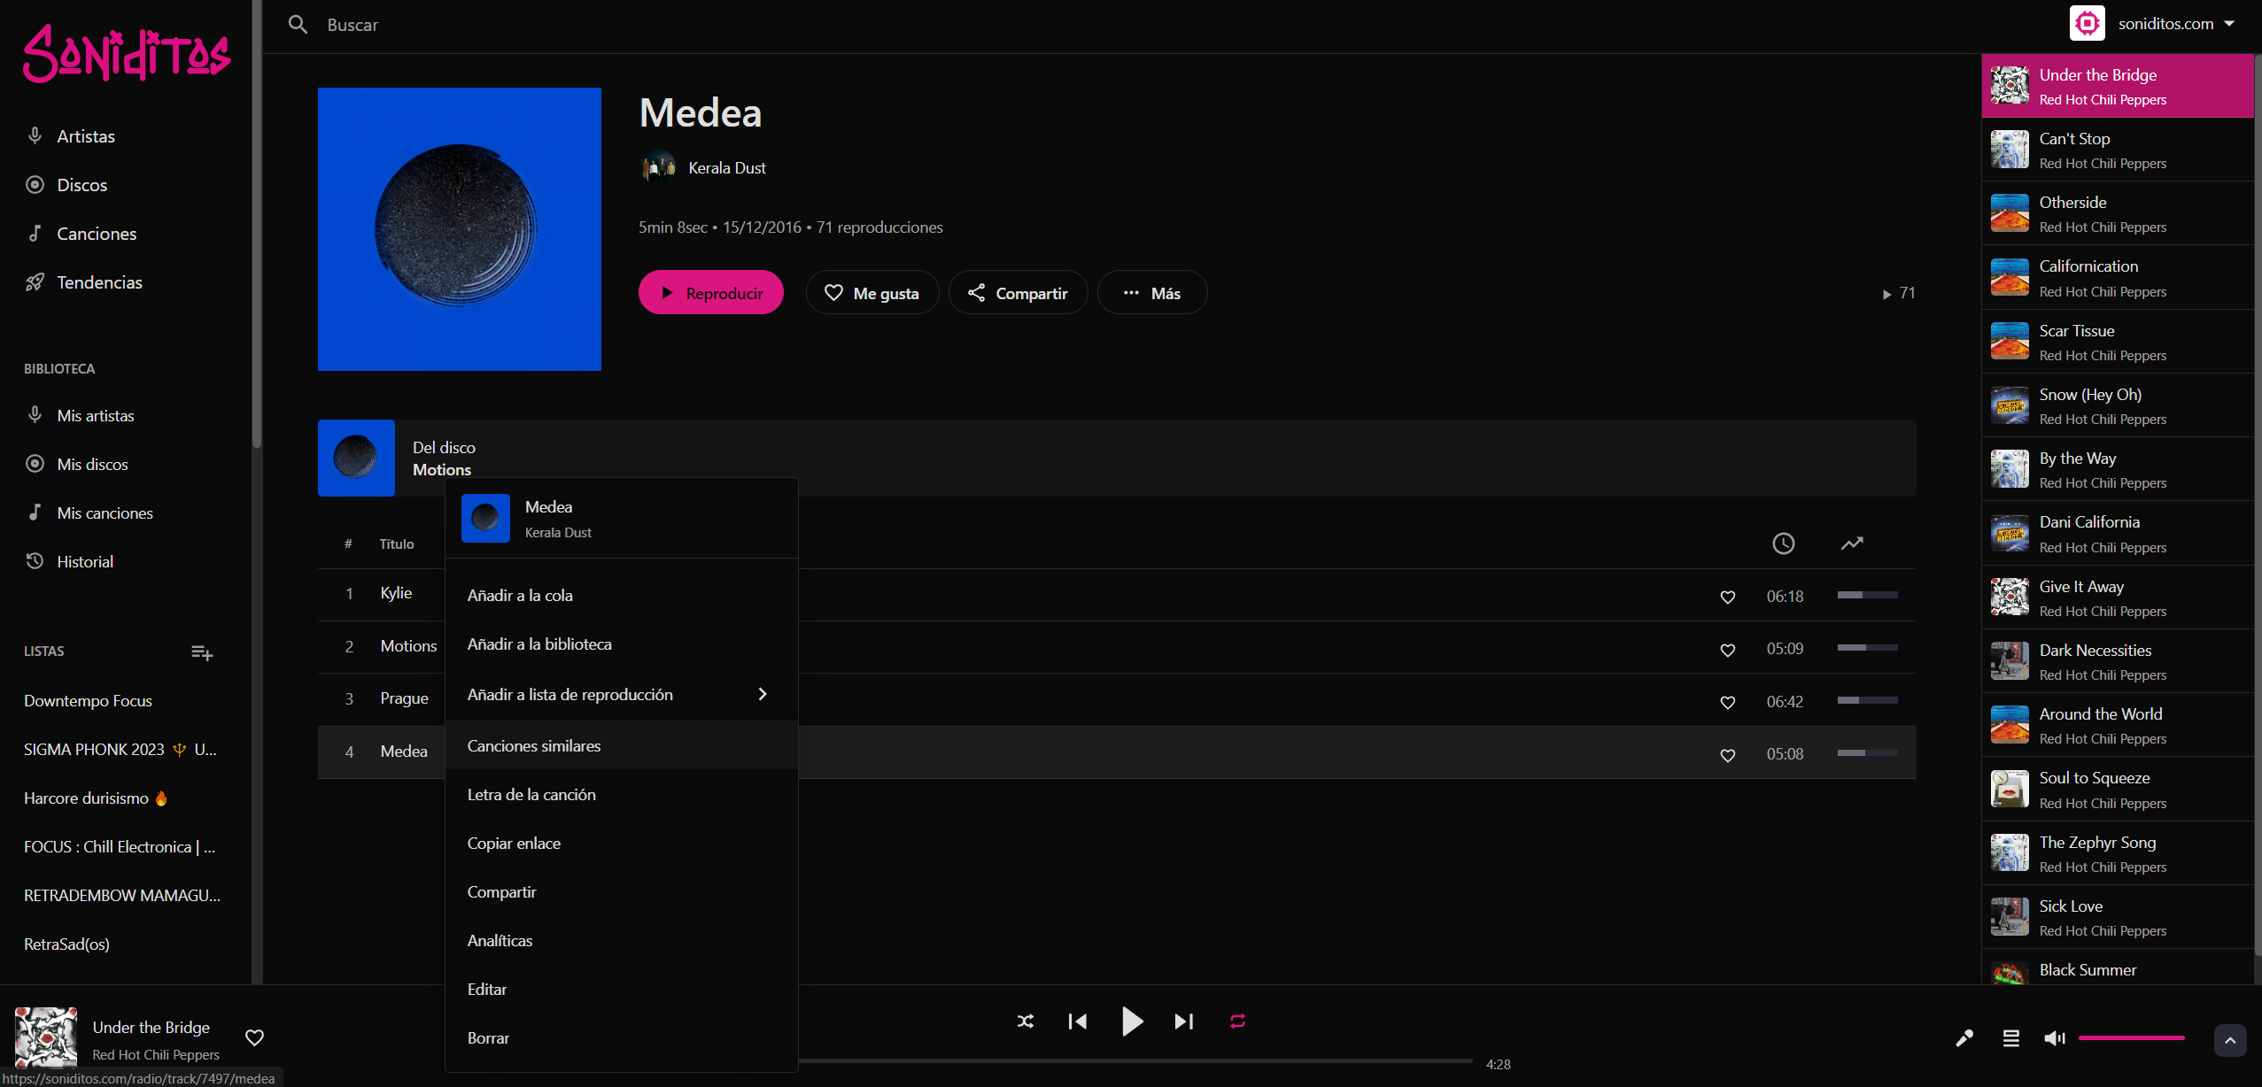Seek on the track progress bar
The width and height of the screenshot is (2262, 1087).
[1135, 1060]
